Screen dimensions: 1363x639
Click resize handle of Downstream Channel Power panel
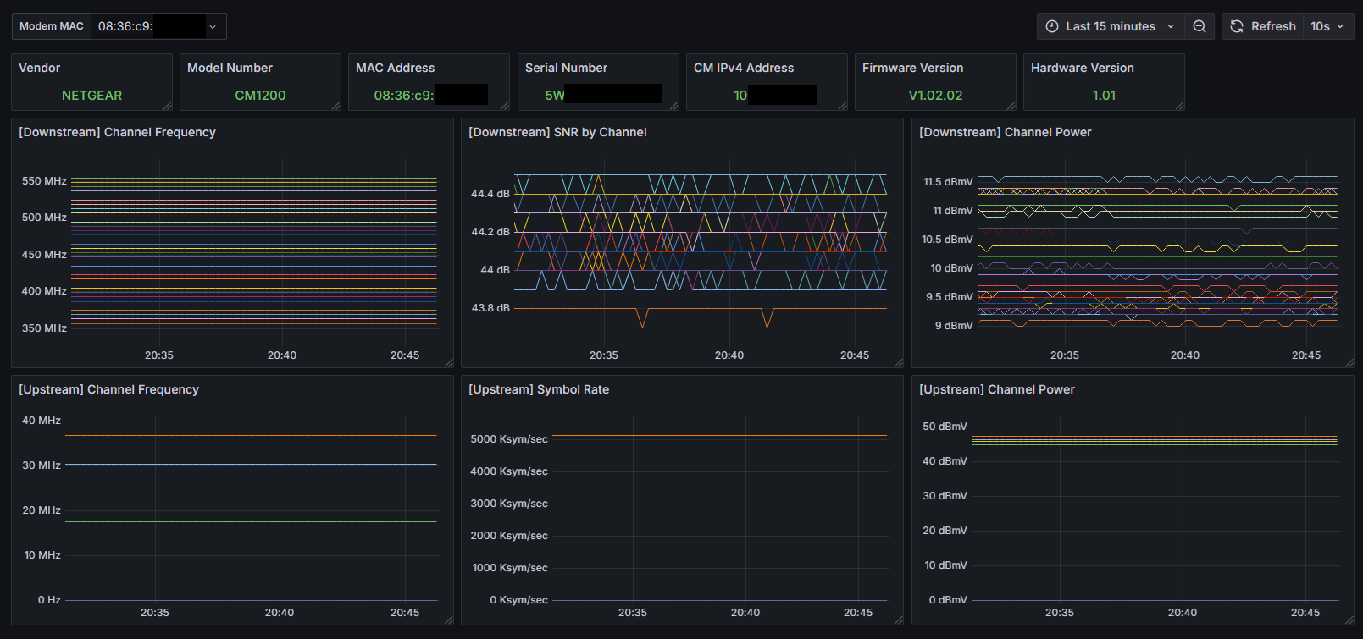coord(1349,363)
